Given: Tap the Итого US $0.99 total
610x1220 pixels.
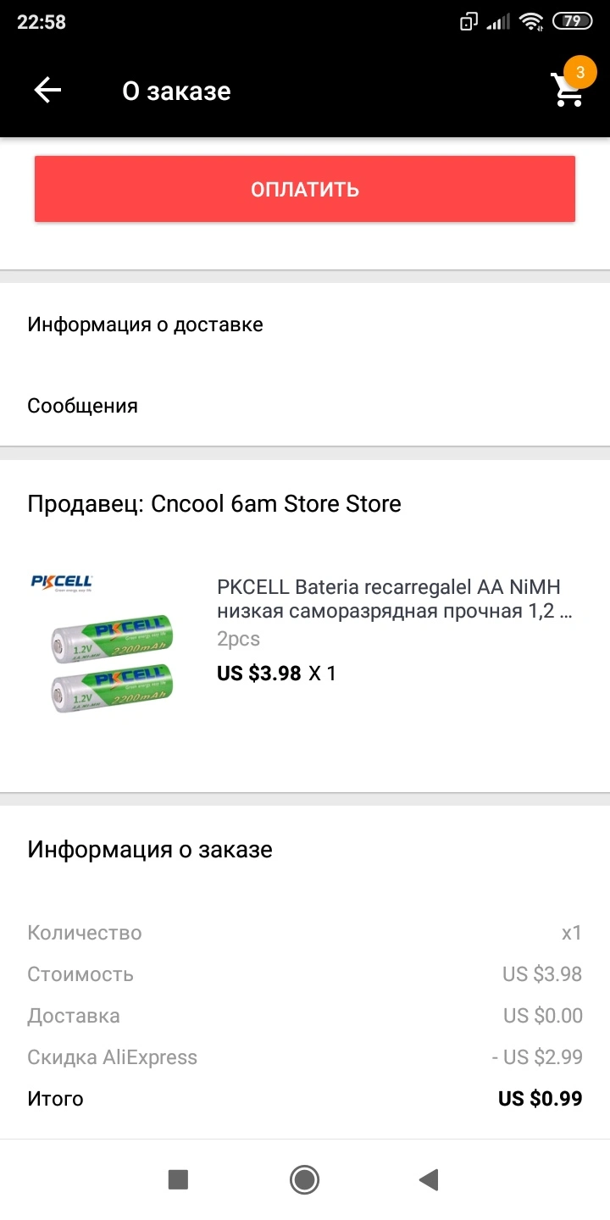Looking at the screenshot, I should 305,1099.
